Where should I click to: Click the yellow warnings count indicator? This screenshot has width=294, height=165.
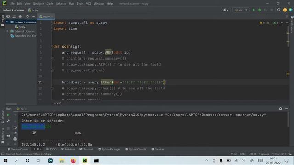click(262, 22)
